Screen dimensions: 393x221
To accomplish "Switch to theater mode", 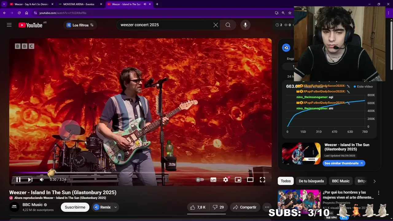I will tap(250, 180).
